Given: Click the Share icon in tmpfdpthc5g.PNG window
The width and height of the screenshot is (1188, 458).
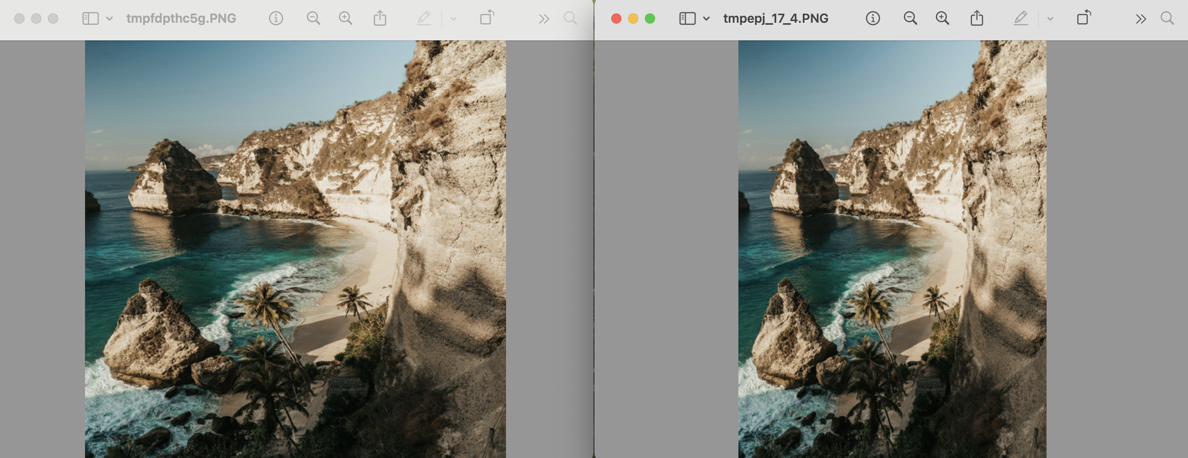Looking at the screenshot, I should coord(380,19).
